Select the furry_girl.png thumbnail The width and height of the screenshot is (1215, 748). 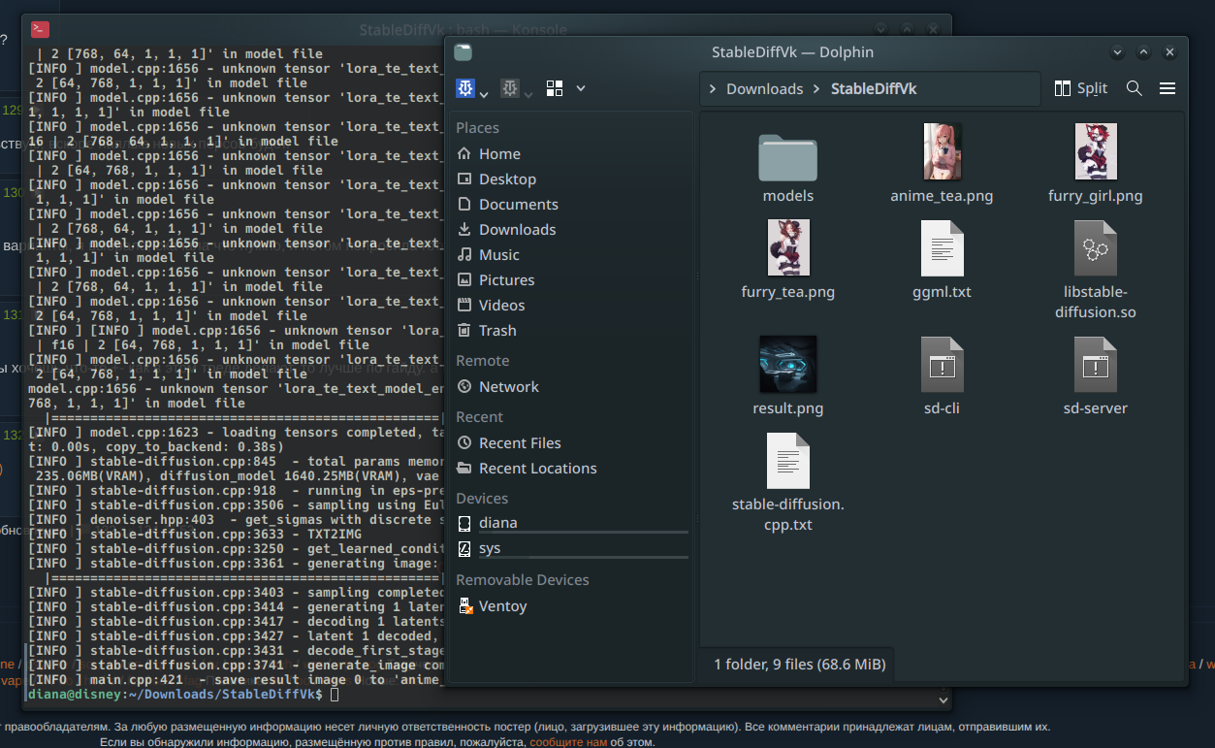click(1096, 151)
